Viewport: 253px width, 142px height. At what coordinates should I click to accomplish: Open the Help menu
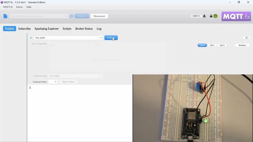click(29, 7)
